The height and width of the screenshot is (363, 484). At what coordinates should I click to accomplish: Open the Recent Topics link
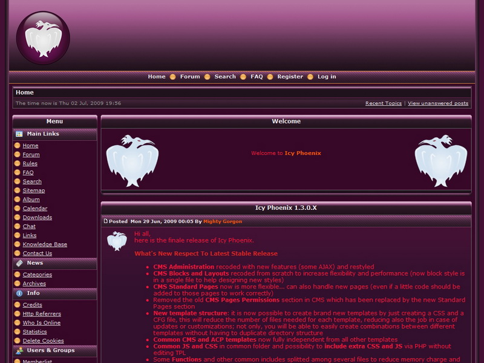coord(383,103)
